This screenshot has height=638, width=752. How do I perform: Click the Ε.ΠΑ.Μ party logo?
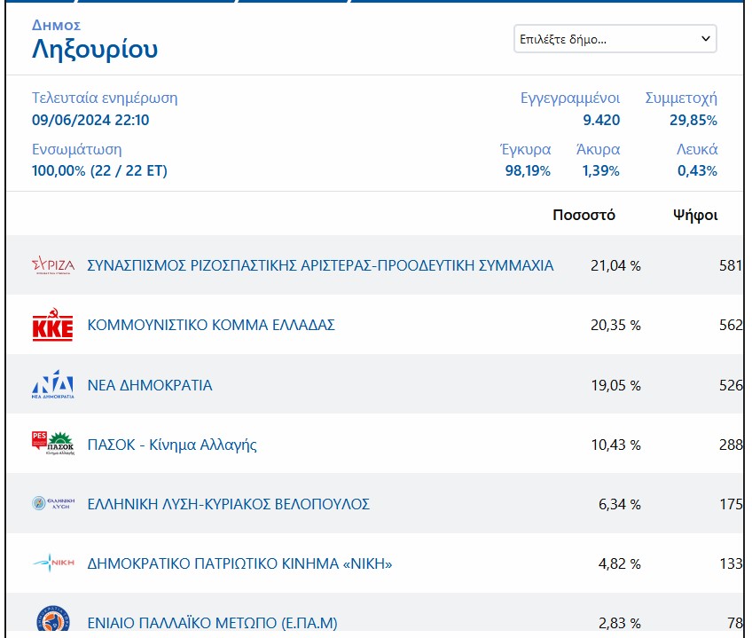52,619
